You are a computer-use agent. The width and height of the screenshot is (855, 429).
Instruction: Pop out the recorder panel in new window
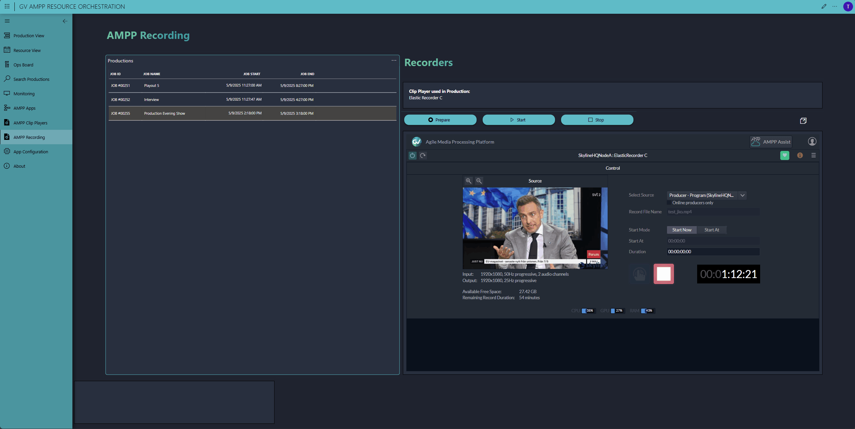tap(803, 121)
